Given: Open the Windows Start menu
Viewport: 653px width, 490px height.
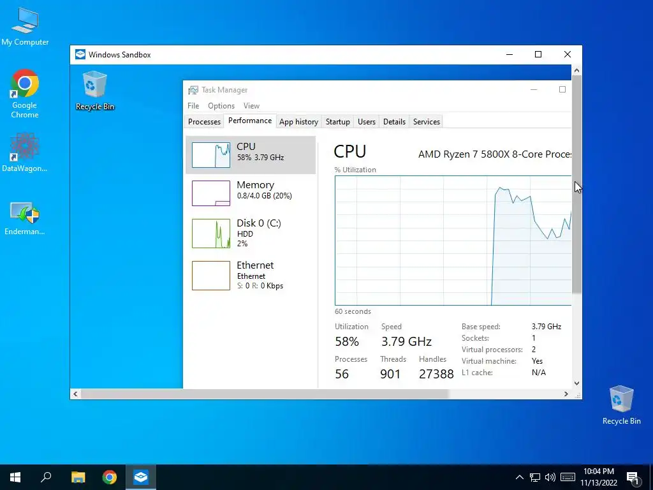Looking at the screenshot, I should (15, 477).
